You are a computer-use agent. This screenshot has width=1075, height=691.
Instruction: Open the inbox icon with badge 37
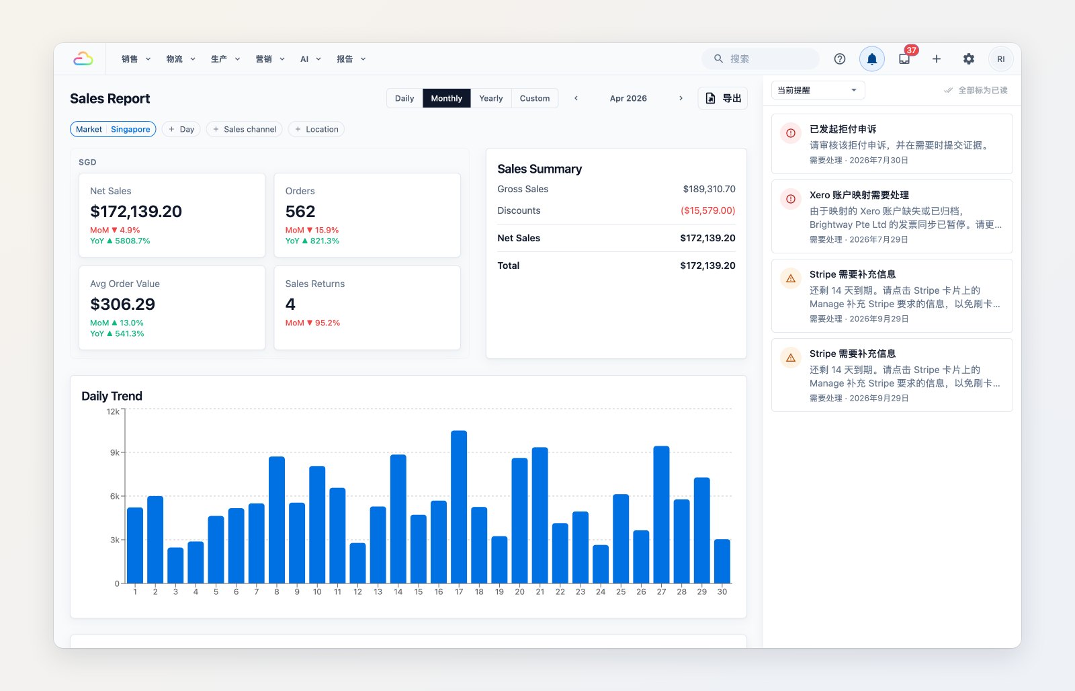(x=904, y=59)
